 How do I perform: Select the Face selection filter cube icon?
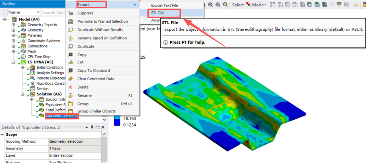[295, 5]
